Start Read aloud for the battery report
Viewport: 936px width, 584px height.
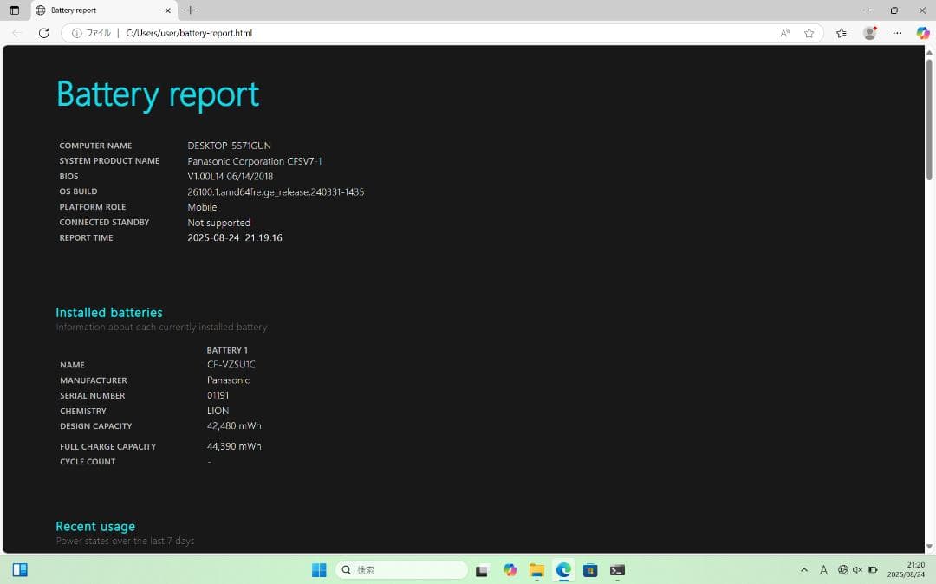784,32
